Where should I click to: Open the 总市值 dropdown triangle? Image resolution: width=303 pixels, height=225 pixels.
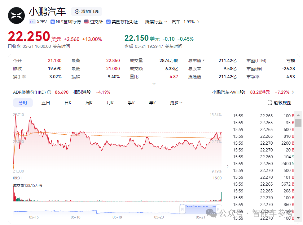click(204, 61)
